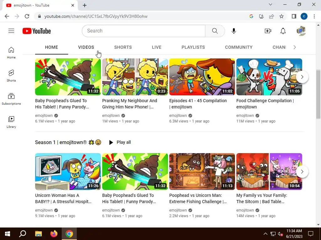
Task: Open Library in the sidebar
Action: click(11, 122)
